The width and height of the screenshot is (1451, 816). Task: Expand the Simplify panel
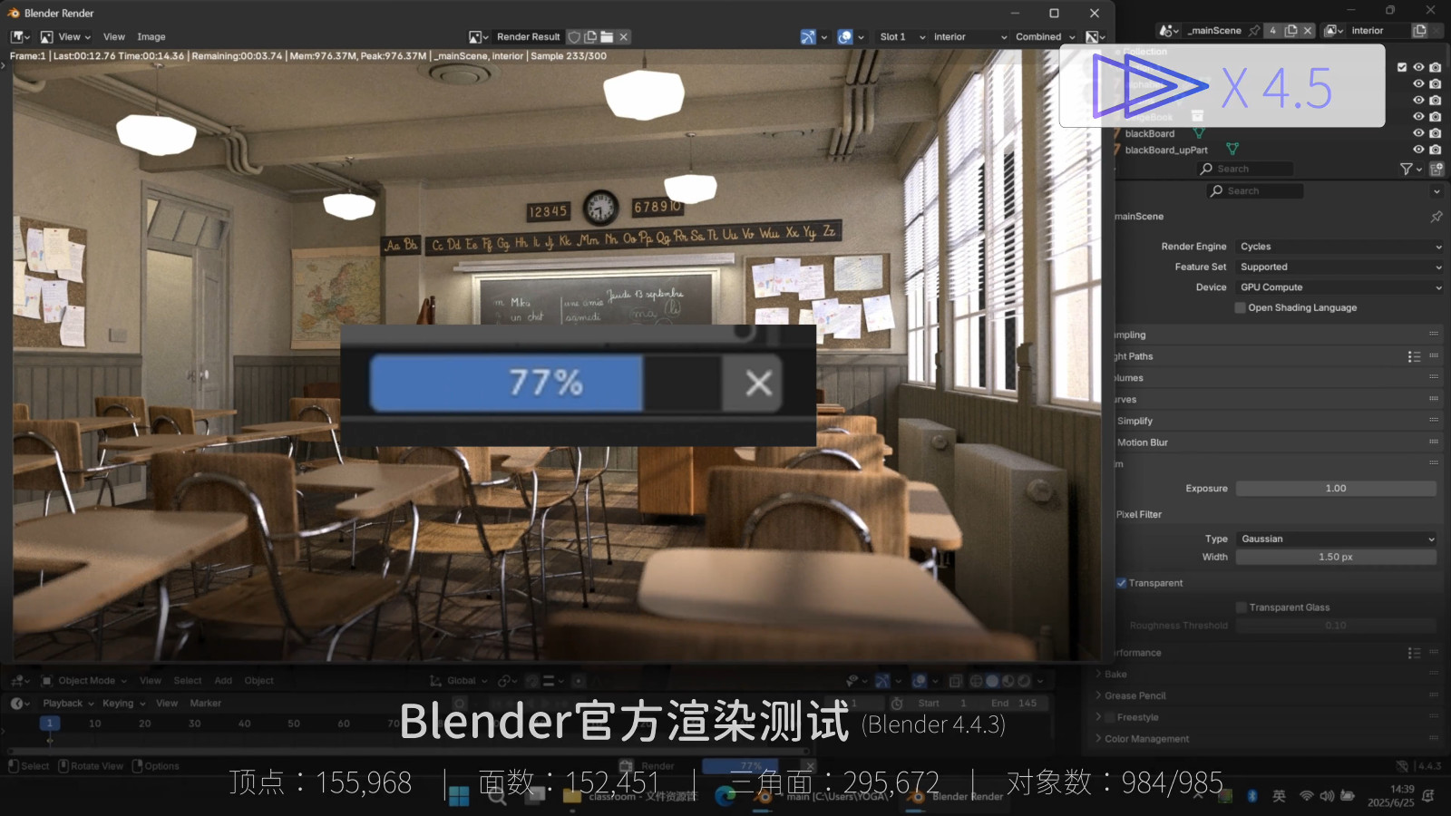pyautogui.click(x=1135, y=422)
